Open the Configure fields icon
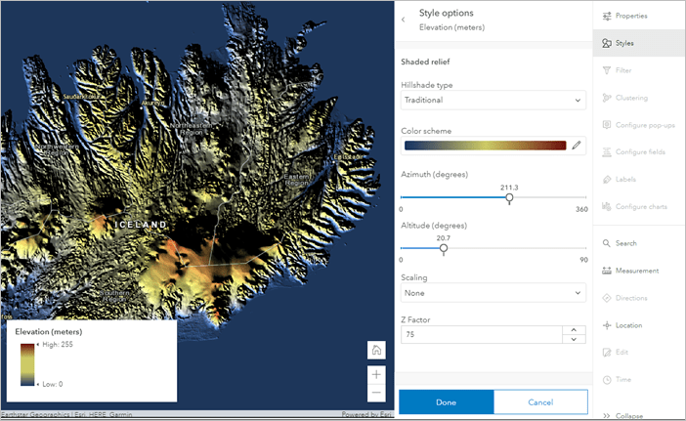Viewport: 686px width, 421px height. pyautogui.click(x=607, y=152)
